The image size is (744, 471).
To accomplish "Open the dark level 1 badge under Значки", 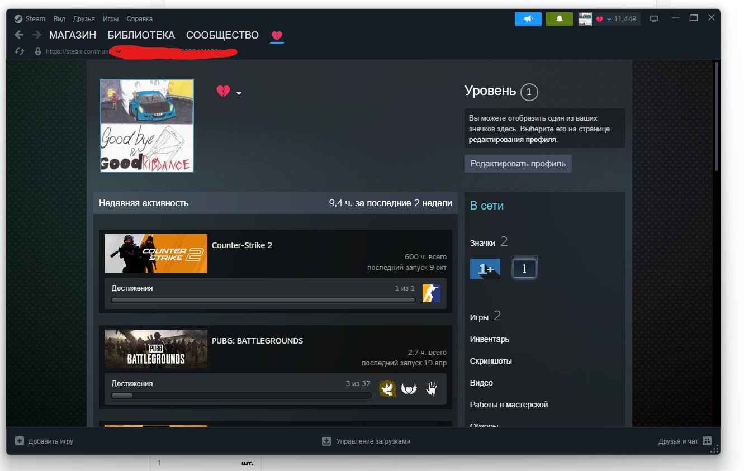I will tap(524, 269).
